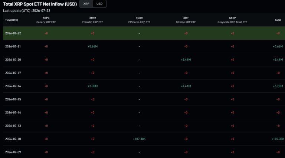Select the 2026-07-21 date cell
The image size is (285, 158).
pos(13,46)
